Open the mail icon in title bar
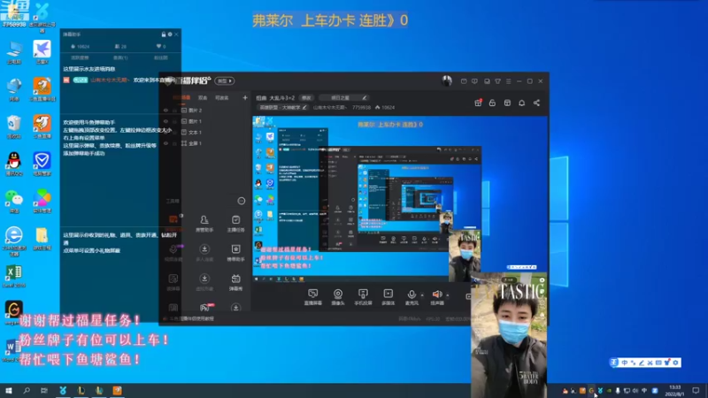The width and height of the screenshot is (708, 398). point(464,81)
